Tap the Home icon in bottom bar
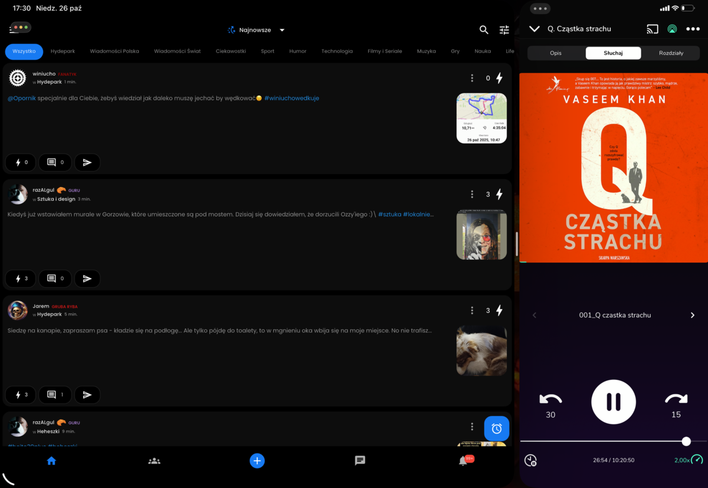The image size is (708, 488). pyautogui.click(x=51, y=461)
